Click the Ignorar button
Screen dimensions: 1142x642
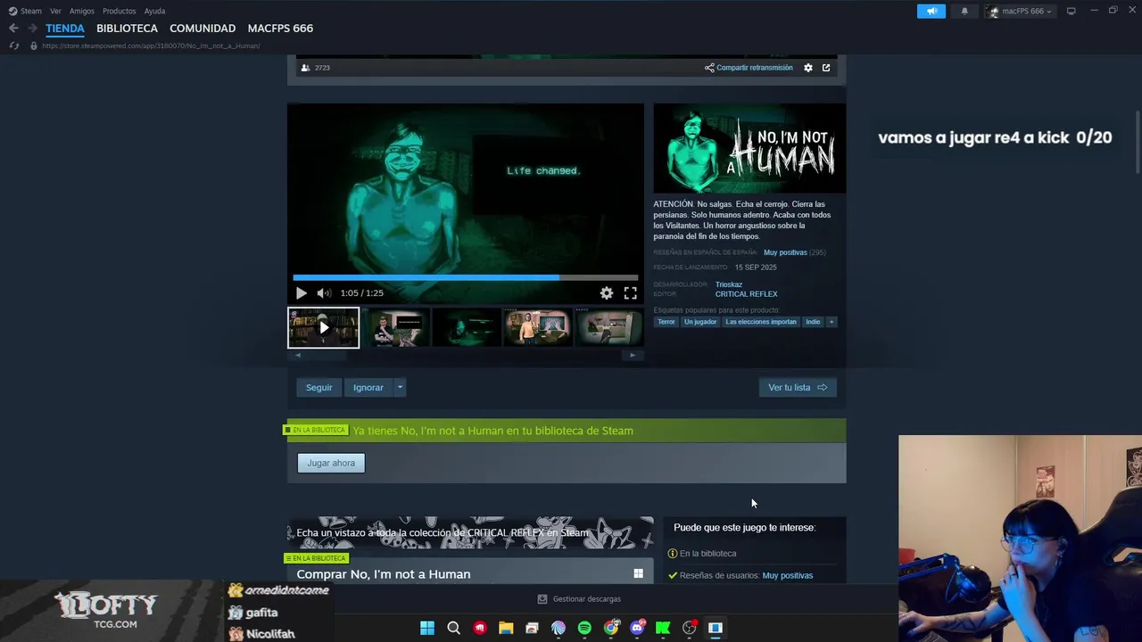point(368,387)
